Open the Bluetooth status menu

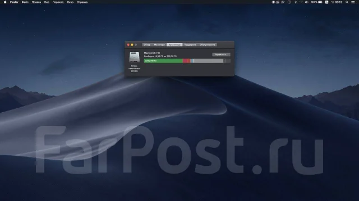(296, 2)
